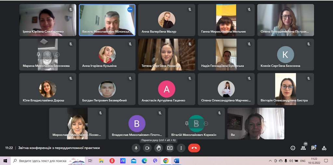Click the present screen icon
This screenshot has height=165, width=333.
coord(170,148)
